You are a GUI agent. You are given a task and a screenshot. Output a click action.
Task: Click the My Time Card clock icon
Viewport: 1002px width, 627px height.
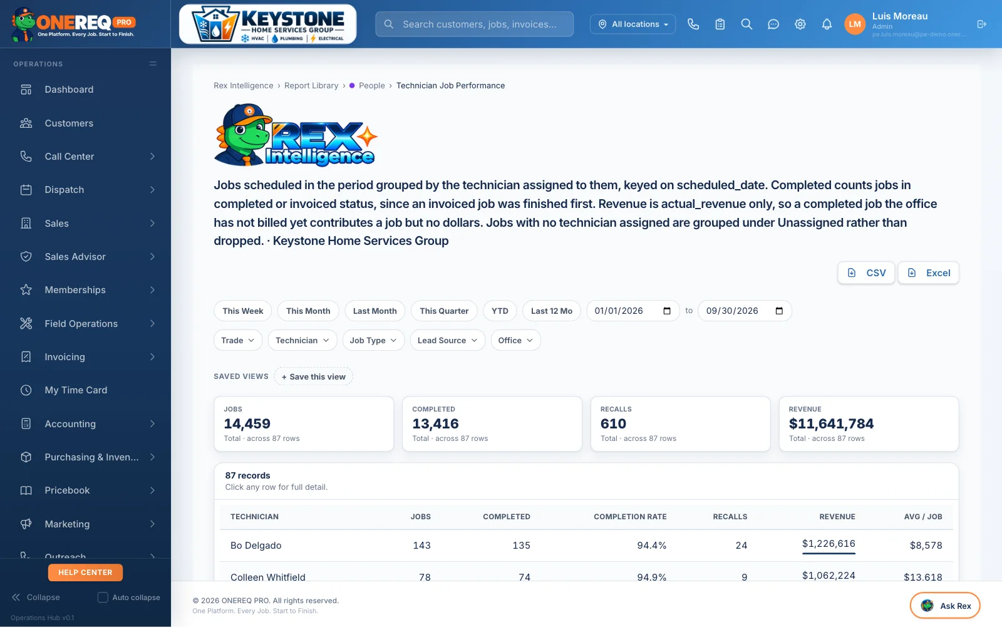(26, 390)
